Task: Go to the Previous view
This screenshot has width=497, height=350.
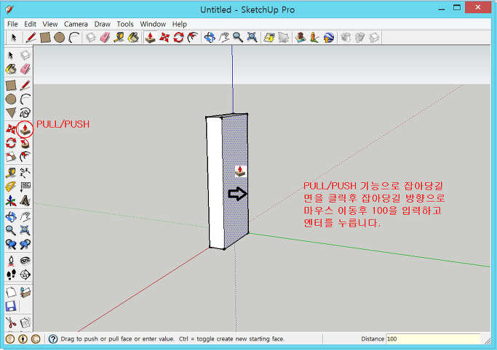Action: point(11,244)
